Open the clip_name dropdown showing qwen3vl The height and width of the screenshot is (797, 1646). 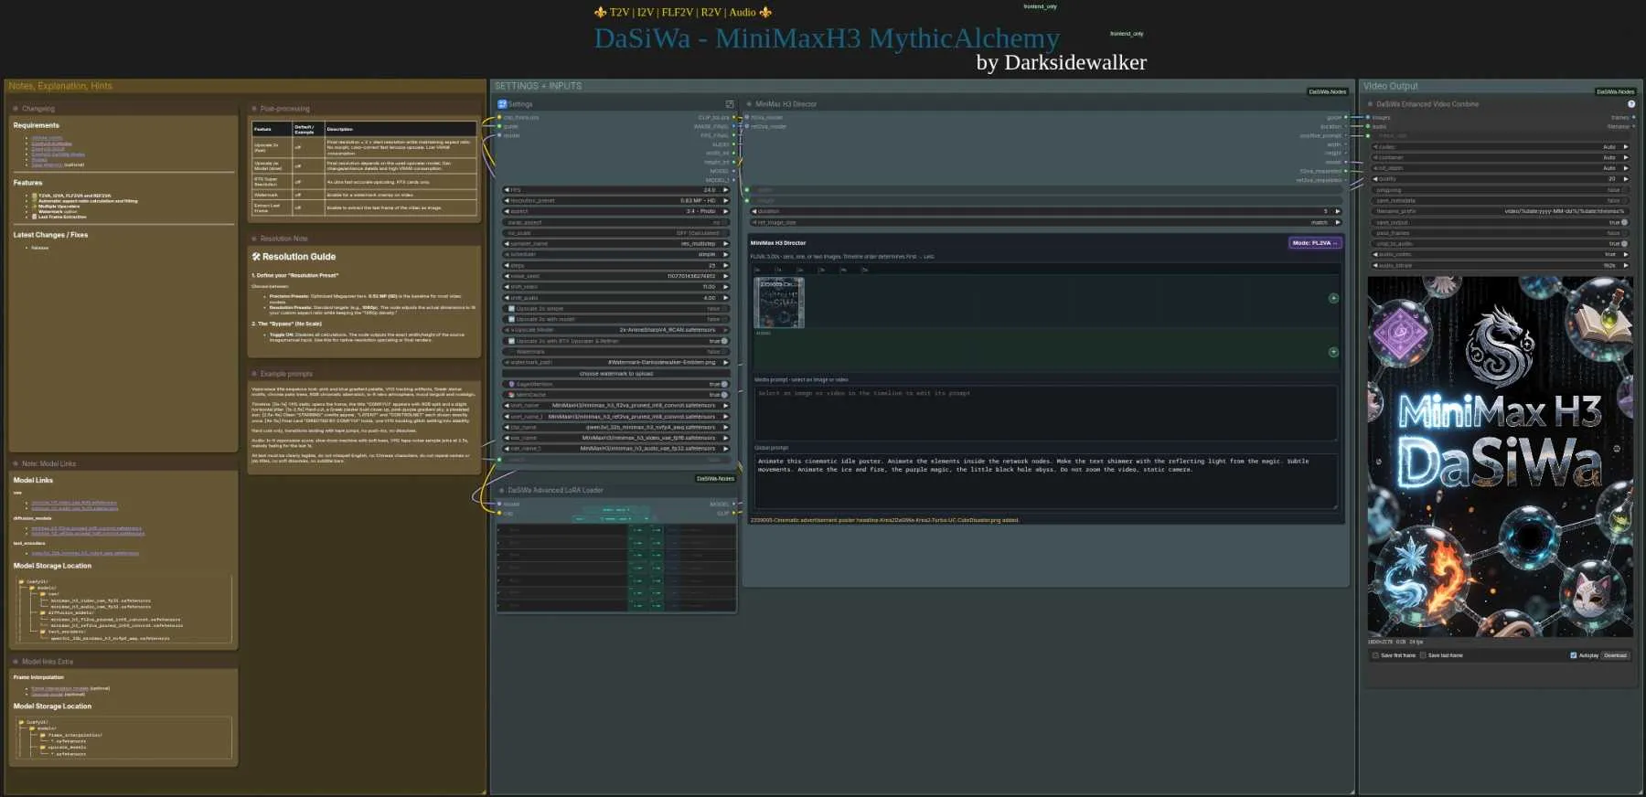pyautogui.click(x=616, y=427)
